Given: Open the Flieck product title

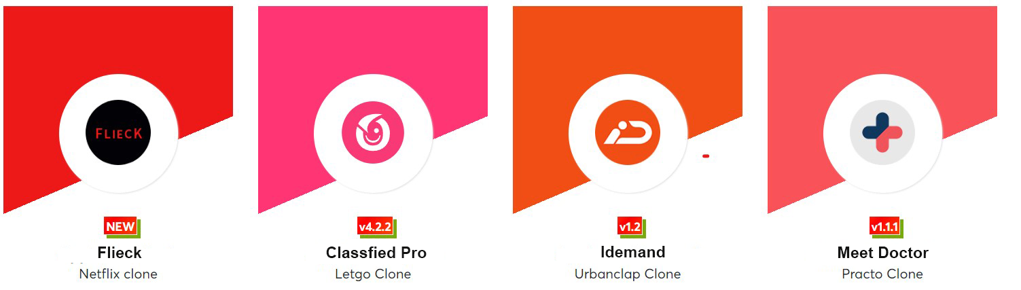Looking at the screenshot, I should click(x=118, y=253).
